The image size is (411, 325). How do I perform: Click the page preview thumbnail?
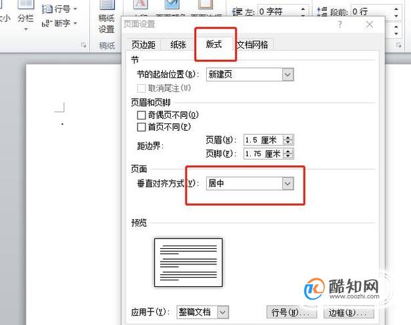pyautogui.click(x=188, y=263)
